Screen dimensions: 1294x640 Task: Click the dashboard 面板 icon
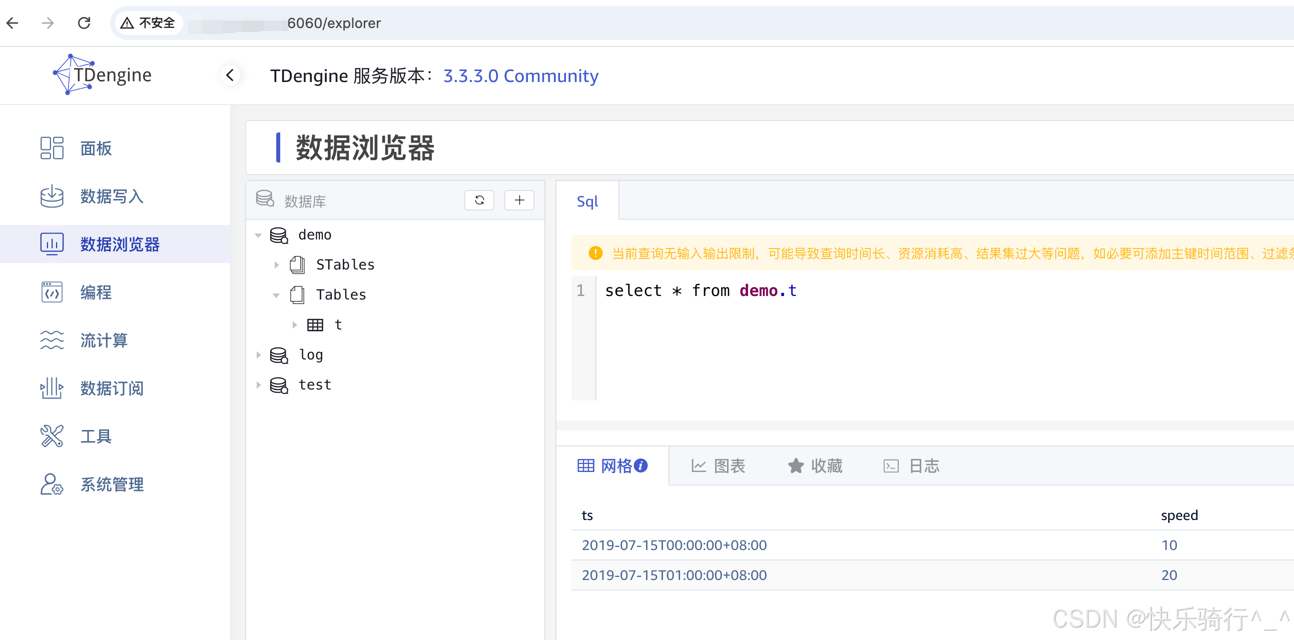52,148
